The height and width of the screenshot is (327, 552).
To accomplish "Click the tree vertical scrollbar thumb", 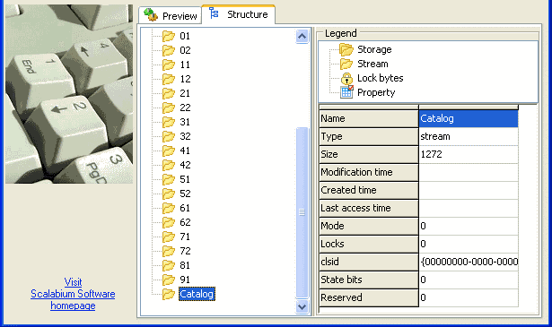I will coord(302,212).
